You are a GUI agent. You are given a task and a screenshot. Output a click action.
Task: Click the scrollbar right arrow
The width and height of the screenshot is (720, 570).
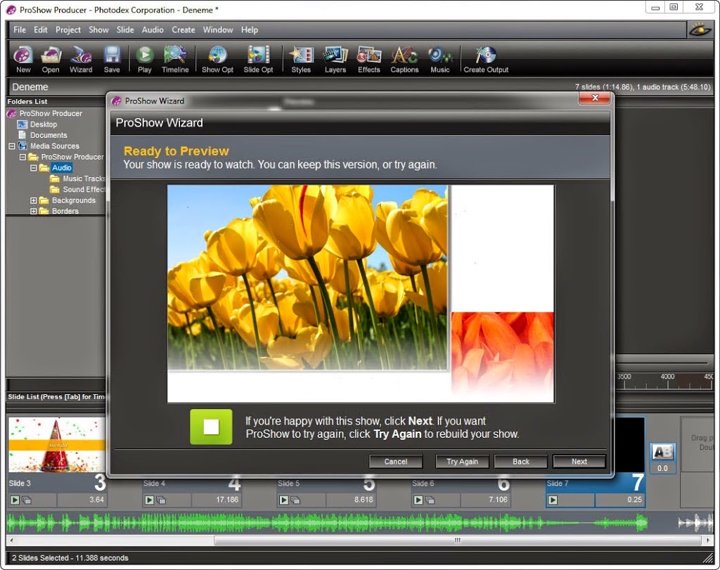point(707,540)
